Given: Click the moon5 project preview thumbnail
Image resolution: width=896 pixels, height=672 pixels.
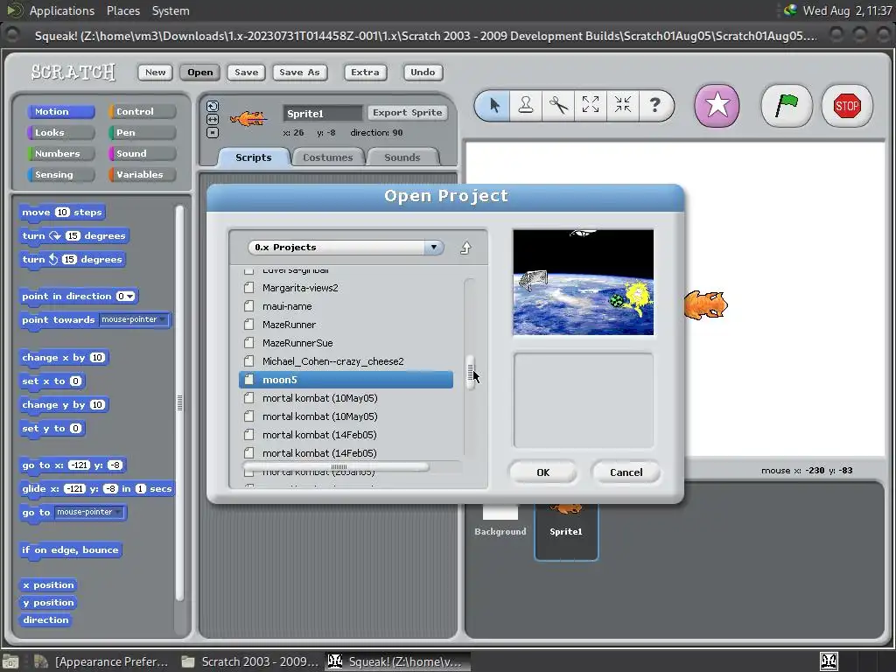Looking at the screenshot, I should (x=583, y=282).
